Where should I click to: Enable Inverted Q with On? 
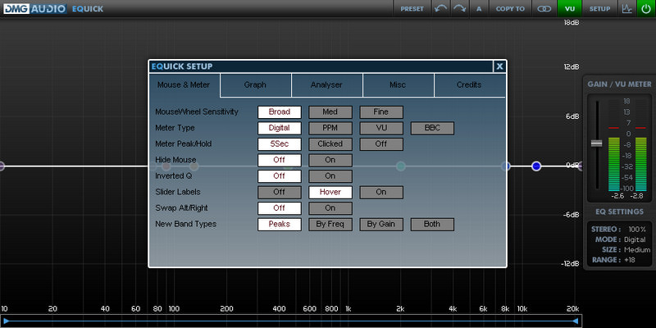pos(330,175)
